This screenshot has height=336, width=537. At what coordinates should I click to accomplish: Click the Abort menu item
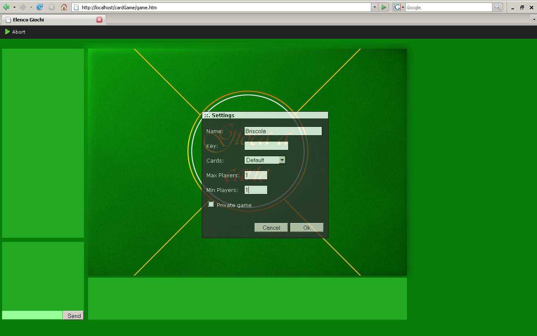(15, 32)
